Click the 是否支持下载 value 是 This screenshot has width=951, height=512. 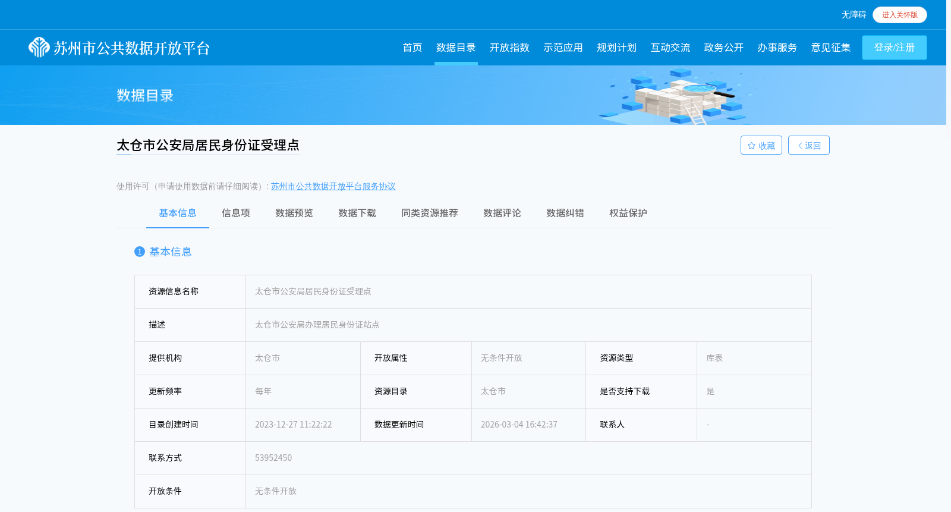coord(710,391)
